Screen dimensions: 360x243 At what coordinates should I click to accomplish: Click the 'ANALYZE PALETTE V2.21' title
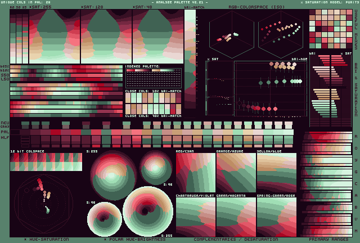[x=180, y=2]
